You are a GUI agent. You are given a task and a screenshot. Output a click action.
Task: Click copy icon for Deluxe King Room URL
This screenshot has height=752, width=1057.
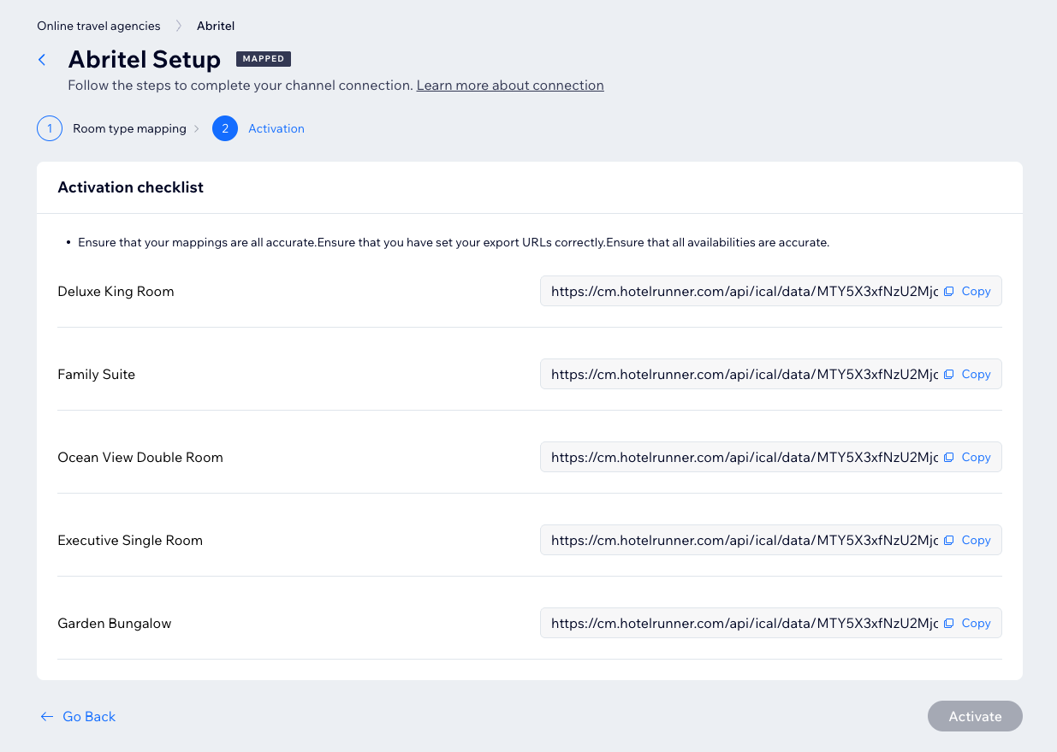(x=948, y=292)
